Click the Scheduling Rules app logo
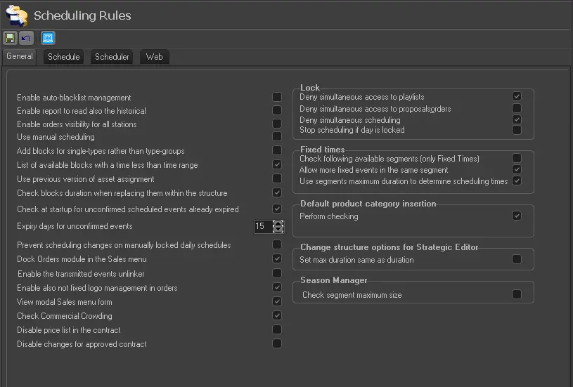This screenshot has height=387, width=573. (x=16, y=15)
